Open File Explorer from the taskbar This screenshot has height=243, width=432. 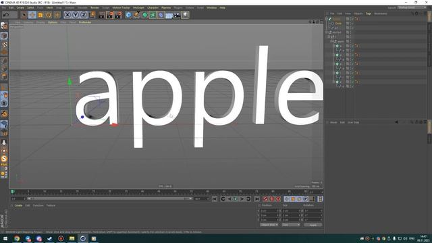click(72, 238)
